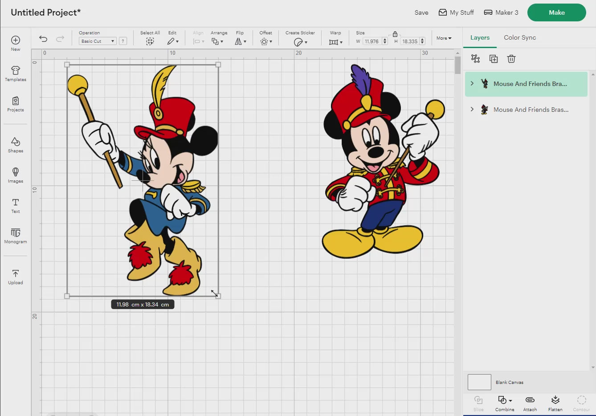Click the bottom-right resize handle of selection

218,296
